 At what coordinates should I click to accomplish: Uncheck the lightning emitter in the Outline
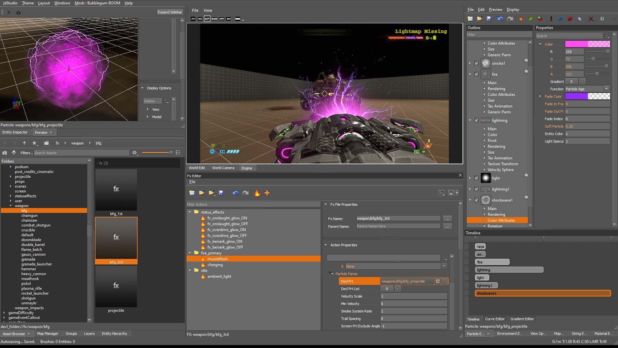click(x=477, y=120)
